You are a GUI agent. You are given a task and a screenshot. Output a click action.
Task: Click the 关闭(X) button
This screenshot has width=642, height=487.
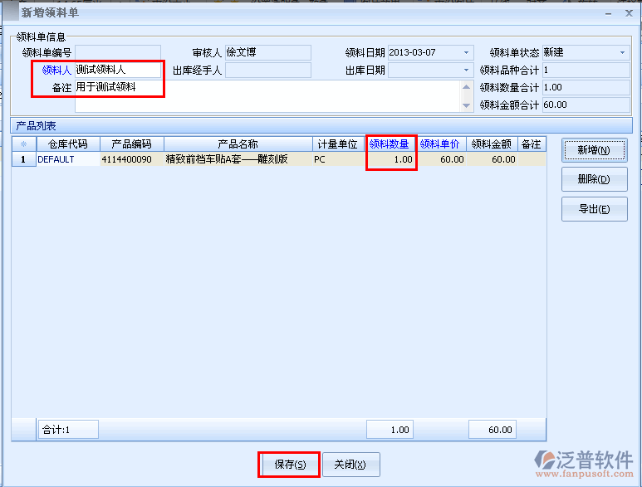(x=350, y=465)
